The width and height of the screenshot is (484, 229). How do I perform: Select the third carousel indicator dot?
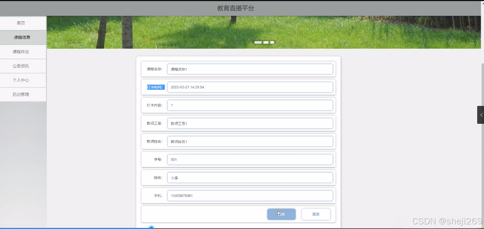(x=272, y=42)
